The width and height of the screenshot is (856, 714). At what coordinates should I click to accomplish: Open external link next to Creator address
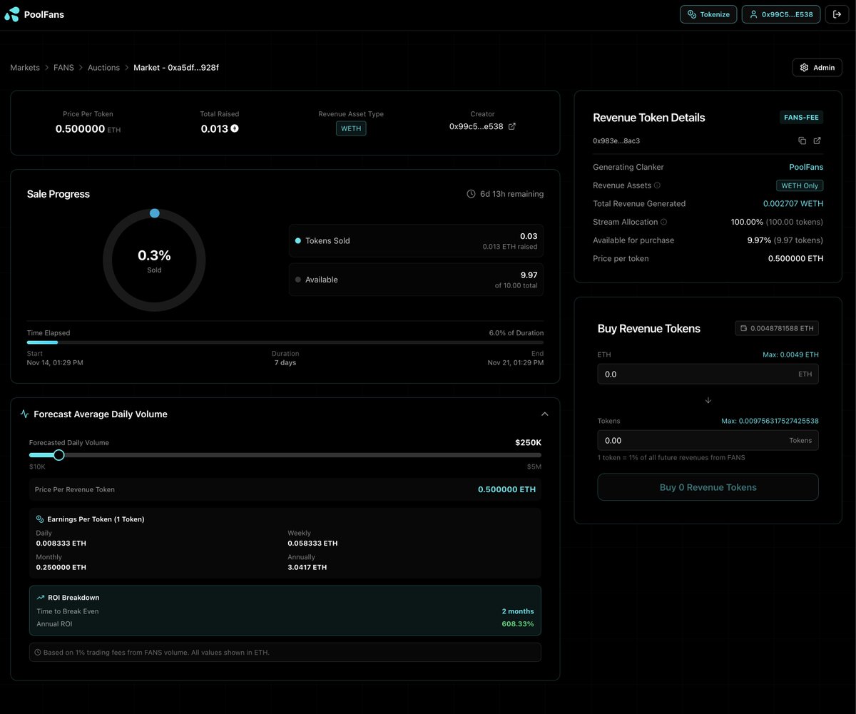(x=511, y=126)
